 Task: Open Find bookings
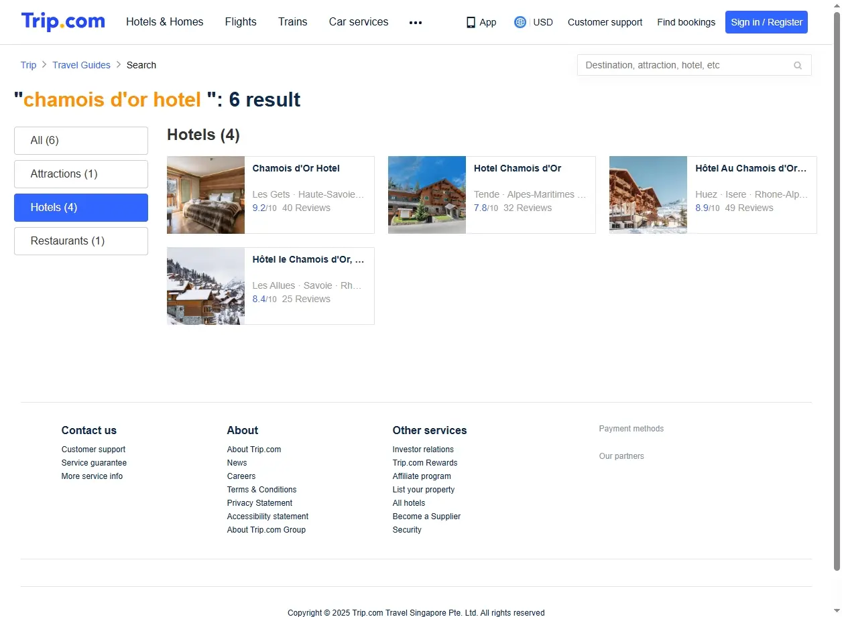[686, 22]
